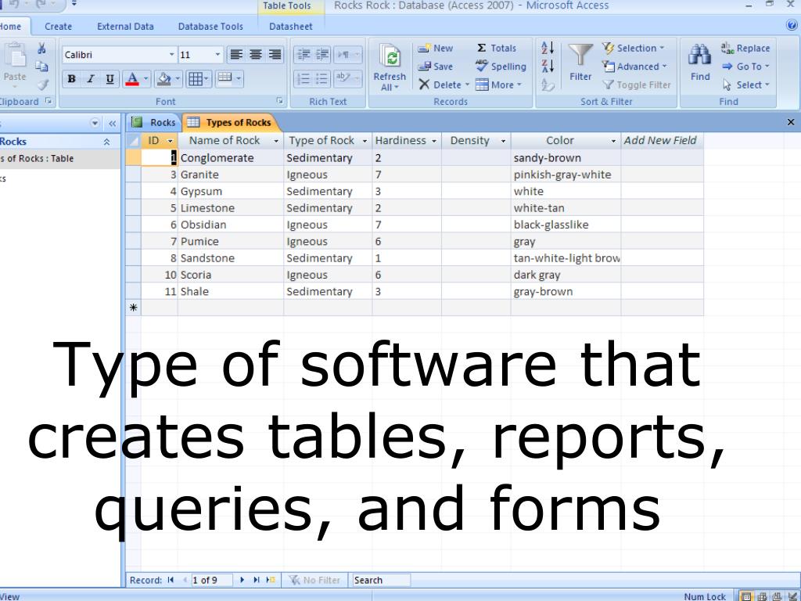Switch to the External Data tab
The height and width of the screenshot is (601, 801).
click(125, 27)
